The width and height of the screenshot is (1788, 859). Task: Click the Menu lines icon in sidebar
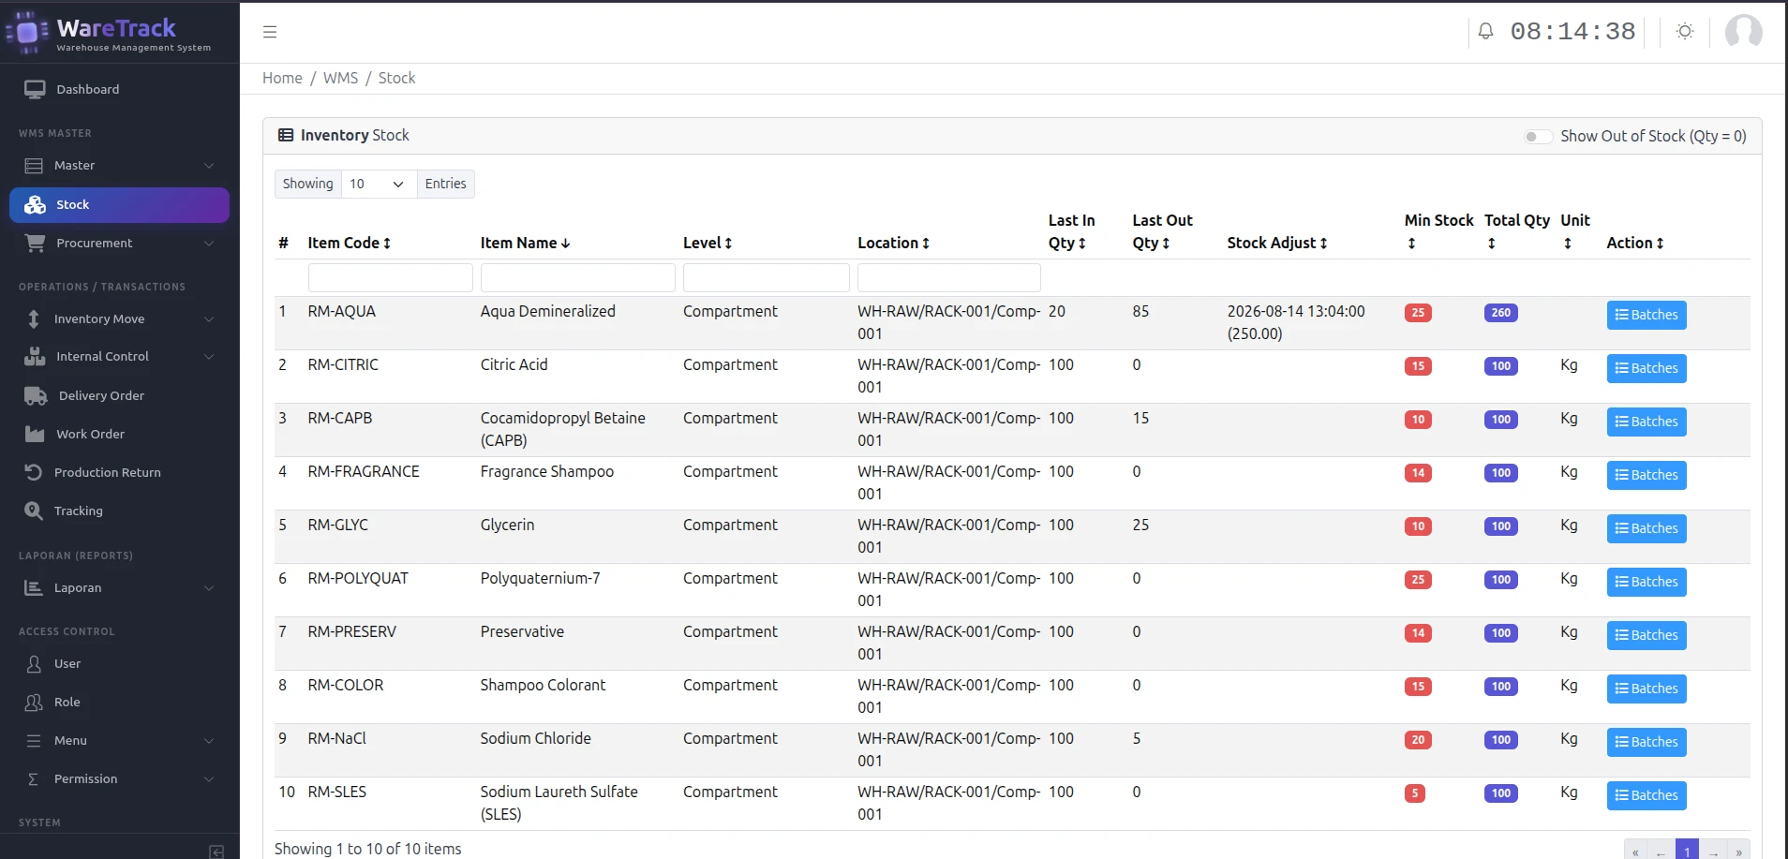pyautogui.click(x=34, y=741)
